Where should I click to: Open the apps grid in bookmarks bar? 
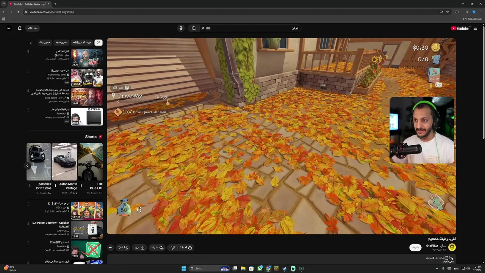[4, 19]
